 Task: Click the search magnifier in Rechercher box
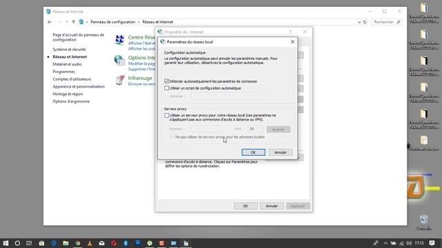pyautogui.click(x=398, y=22)
